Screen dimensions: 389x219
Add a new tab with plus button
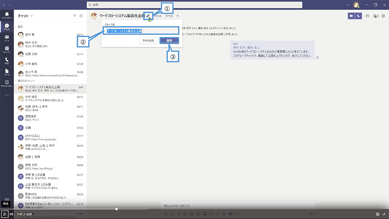178,16
